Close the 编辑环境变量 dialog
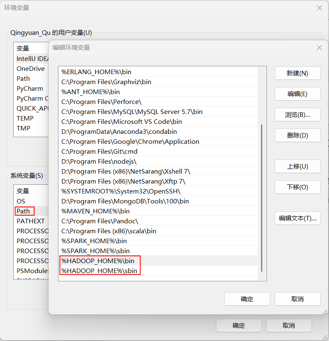The image size is (329, 341). [319, 48]
